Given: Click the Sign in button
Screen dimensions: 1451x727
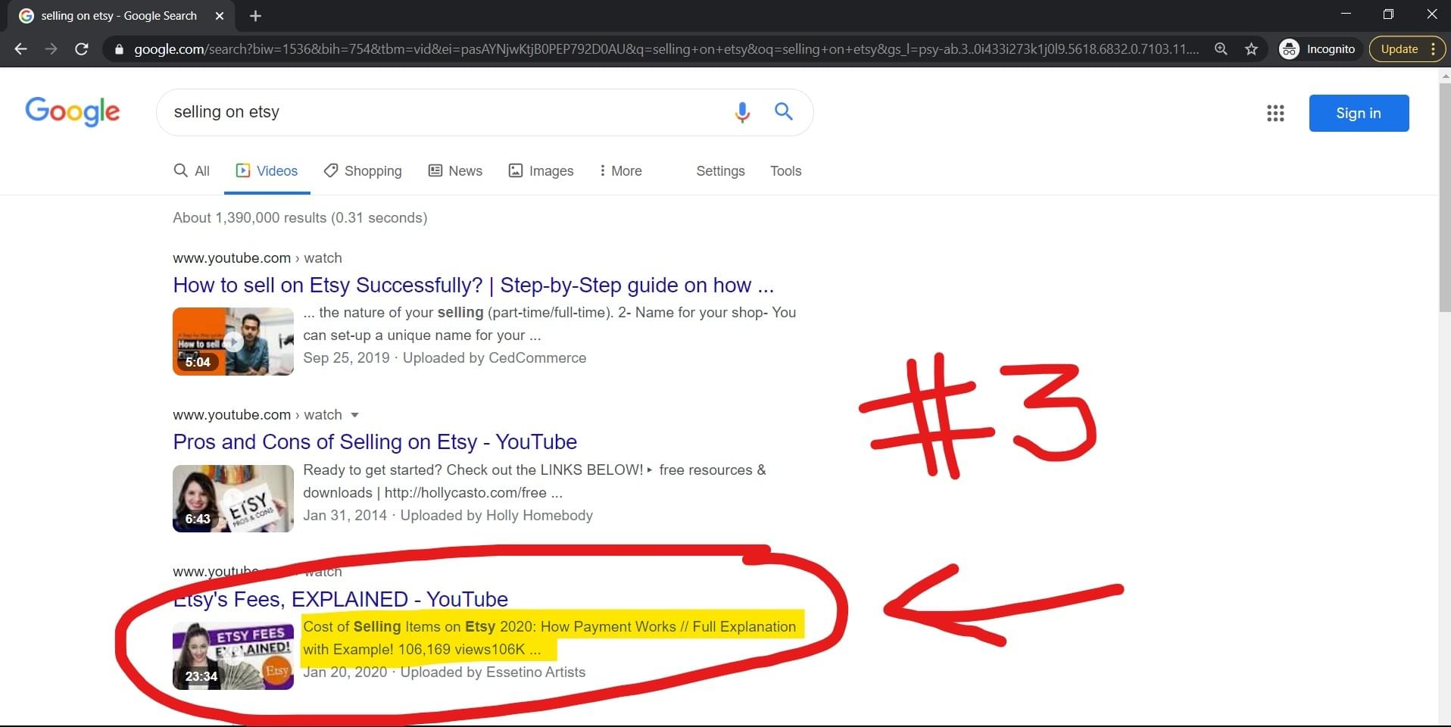Looking at the screenshot, I should point(1358,113).
